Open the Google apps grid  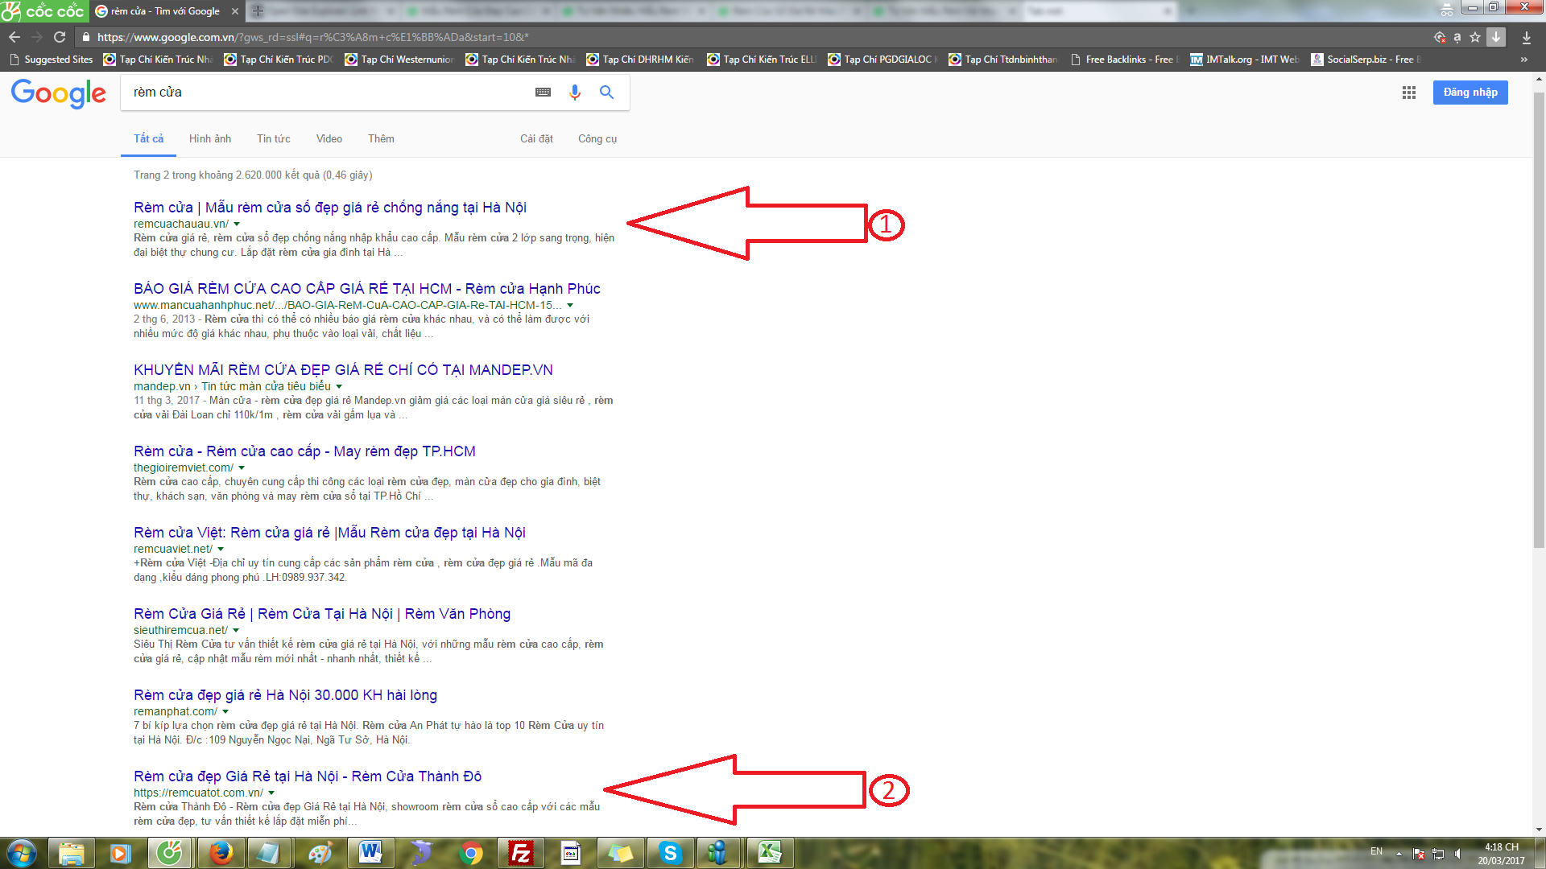[x=1409, y=93]
